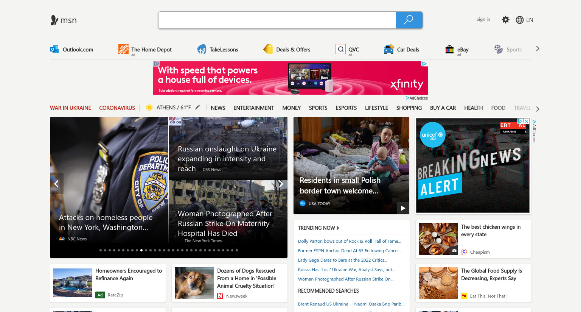Click the QVC logo icon

click(x=340, y=49)
